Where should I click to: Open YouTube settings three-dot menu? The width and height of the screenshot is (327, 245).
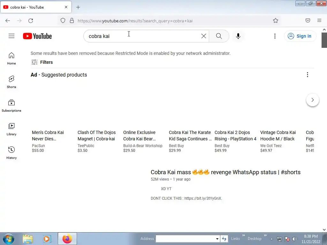275,36
